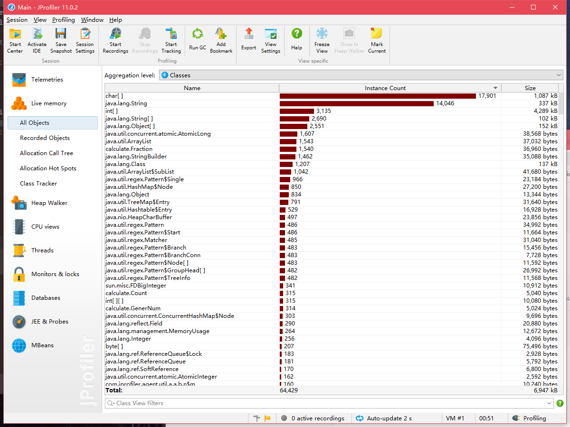Run GC with the toolbar icon

point(198,39)
